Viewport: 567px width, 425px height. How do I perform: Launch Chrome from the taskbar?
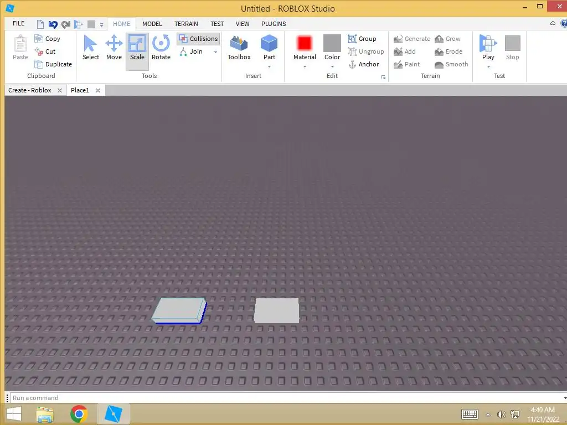(79, 414)
